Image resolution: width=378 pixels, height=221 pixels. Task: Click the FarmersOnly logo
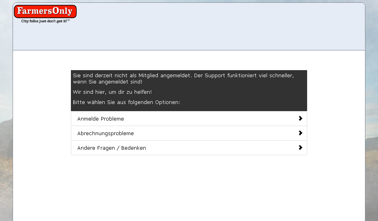tap(45, 11)
